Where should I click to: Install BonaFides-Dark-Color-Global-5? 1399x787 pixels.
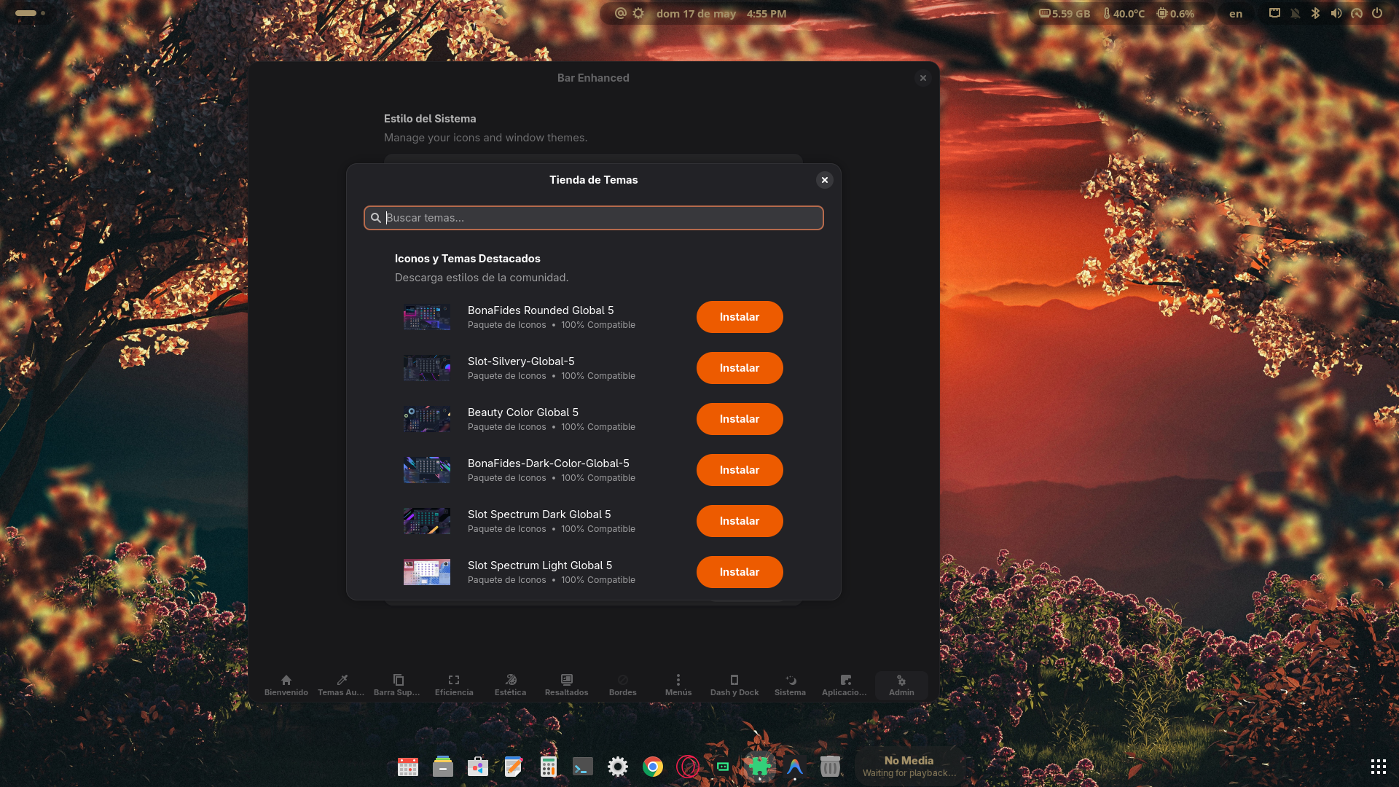pos(740,470)
